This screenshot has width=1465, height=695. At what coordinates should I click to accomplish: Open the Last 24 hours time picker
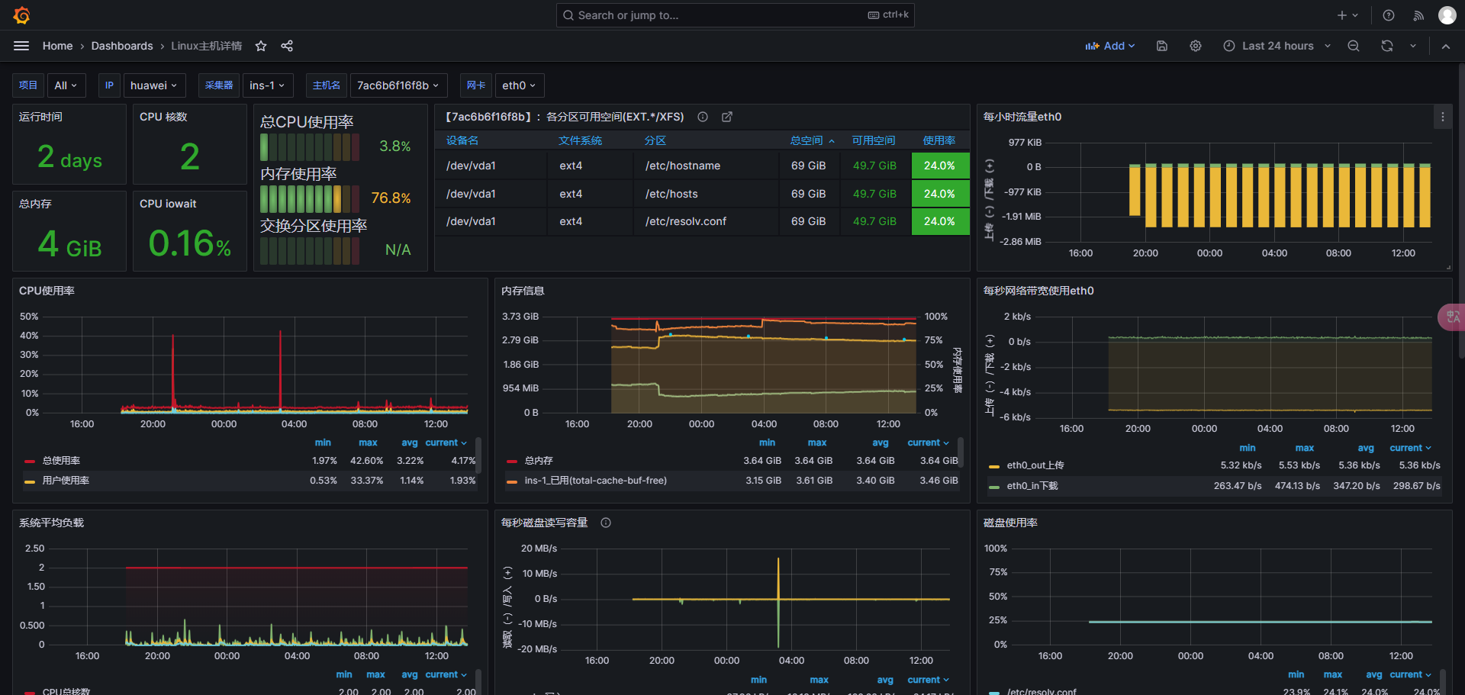click(x=1277, y=46)
